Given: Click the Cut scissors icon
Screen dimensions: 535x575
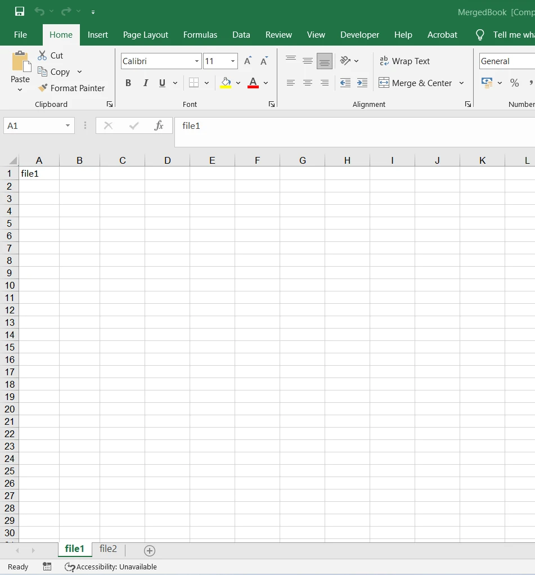Looking at the screenshot, I should point(42,55).
